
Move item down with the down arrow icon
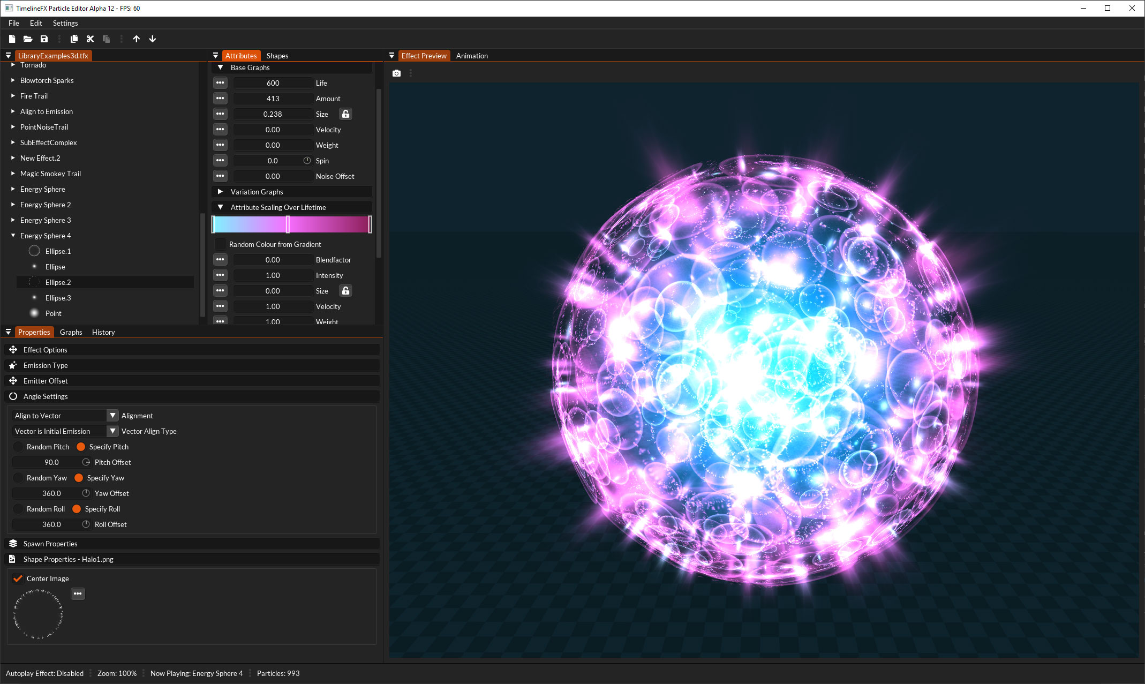pyautogui.click(x=153, y=39)
